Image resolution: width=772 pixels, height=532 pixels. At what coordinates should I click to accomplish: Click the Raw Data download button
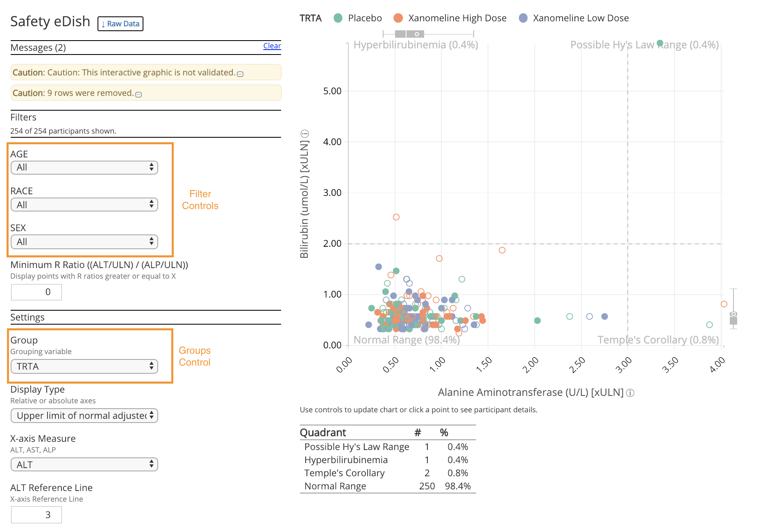120,24
